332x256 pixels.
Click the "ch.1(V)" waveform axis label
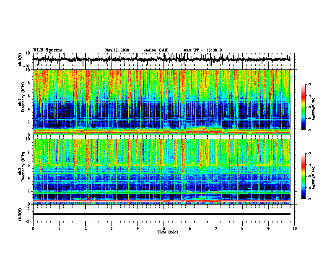pyautogui.click(x=20, y=59)
